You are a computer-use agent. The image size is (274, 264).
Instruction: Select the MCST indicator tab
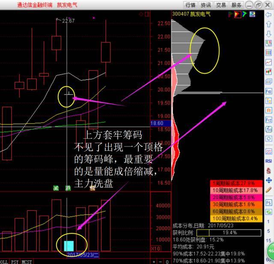click(x=27, y=261)
